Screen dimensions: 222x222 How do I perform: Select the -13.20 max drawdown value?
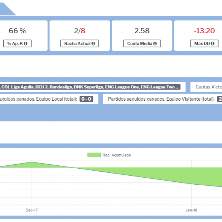click(205, 31)
